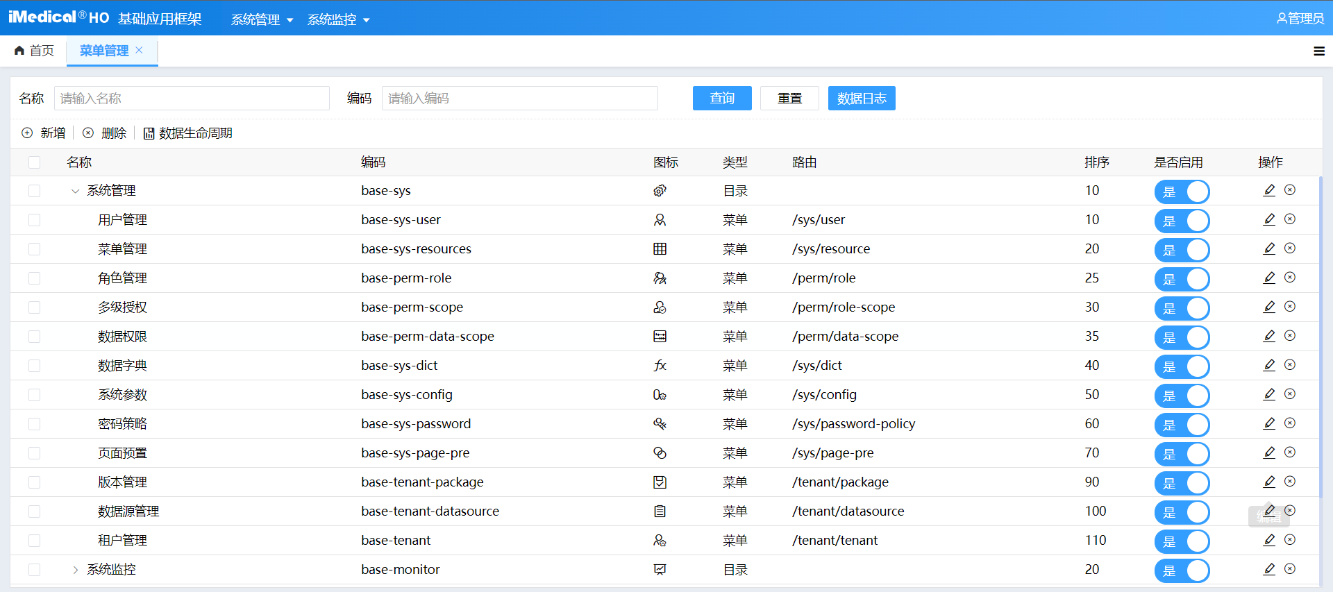Collapse the 系统管理 tree node
This screenshot has height=592, width=1333.
pyautogui.click(x=75, y=191)
